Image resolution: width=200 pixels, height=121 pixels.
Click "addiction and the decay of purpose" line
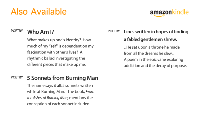[x=155, y=66]
